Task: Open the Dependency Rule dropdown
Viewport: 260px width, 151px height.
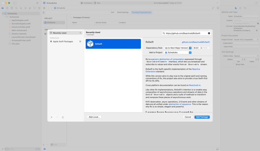Action: click(178, 48)
